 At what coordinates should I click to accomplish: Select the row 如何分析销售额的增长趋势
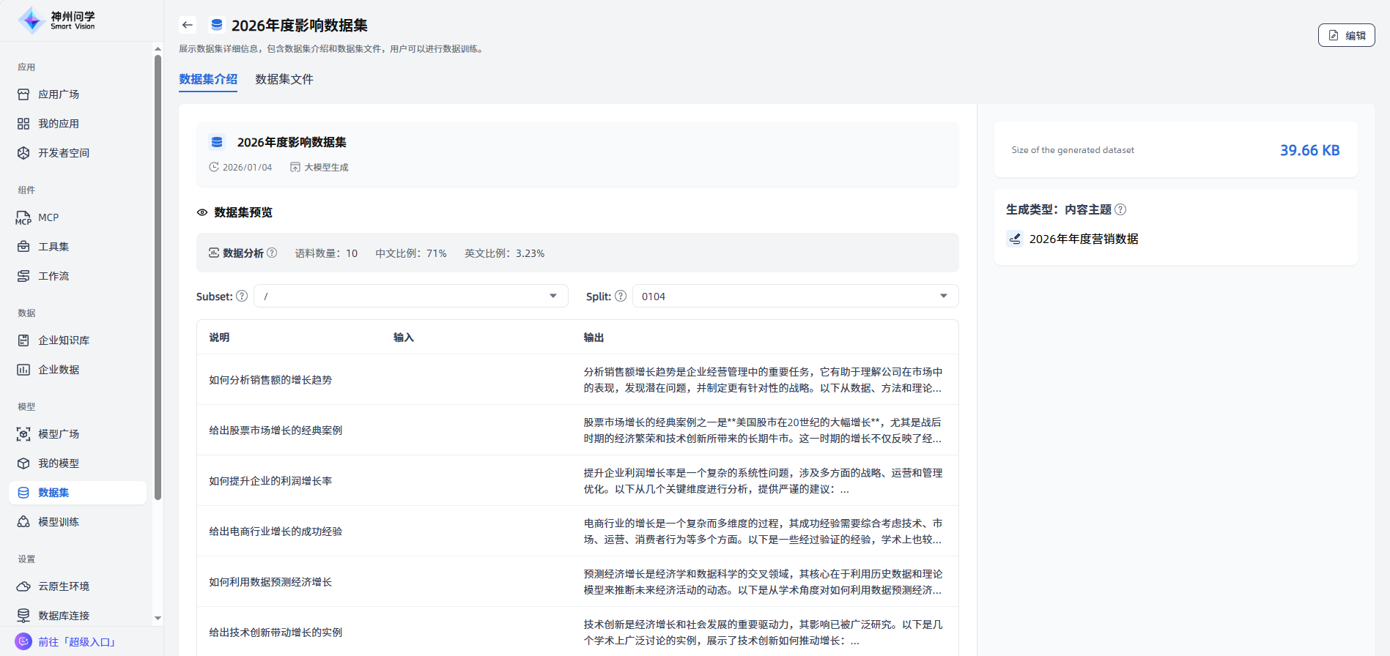[x=270, y=380]
